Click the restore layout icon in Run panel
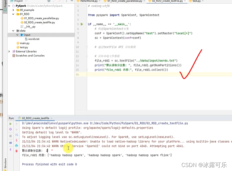This screenshot has width=232, height=171. tap(11, 143)
